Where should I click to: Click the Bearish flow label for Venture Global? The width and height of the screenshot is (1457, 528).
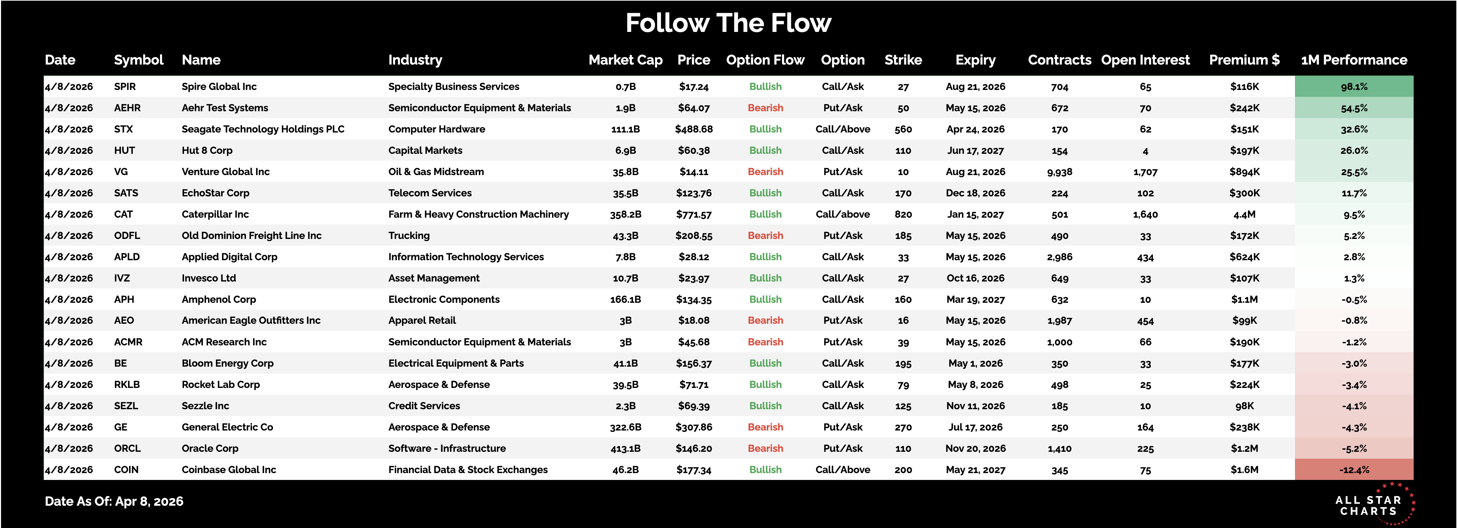(x=765, y=172)
